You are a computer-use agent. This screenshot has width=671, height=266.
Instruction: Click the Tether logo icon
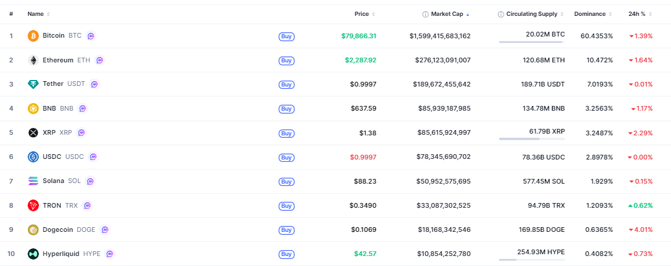[x=34, y=84]
